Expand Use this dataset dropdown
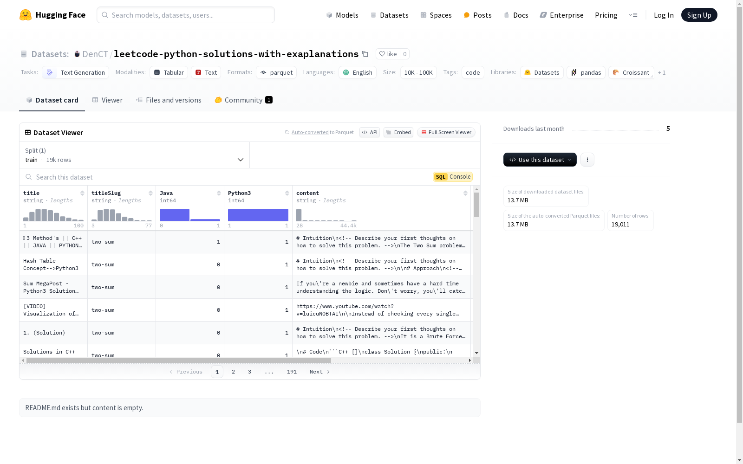The image size is (743, 464). 540,160
